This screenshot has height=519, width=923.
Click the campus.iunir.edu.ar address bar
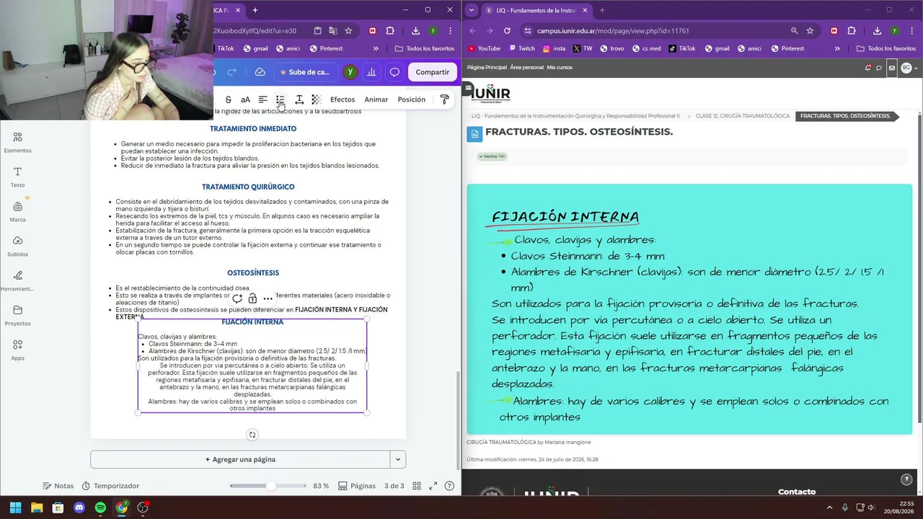coord(656,31)
